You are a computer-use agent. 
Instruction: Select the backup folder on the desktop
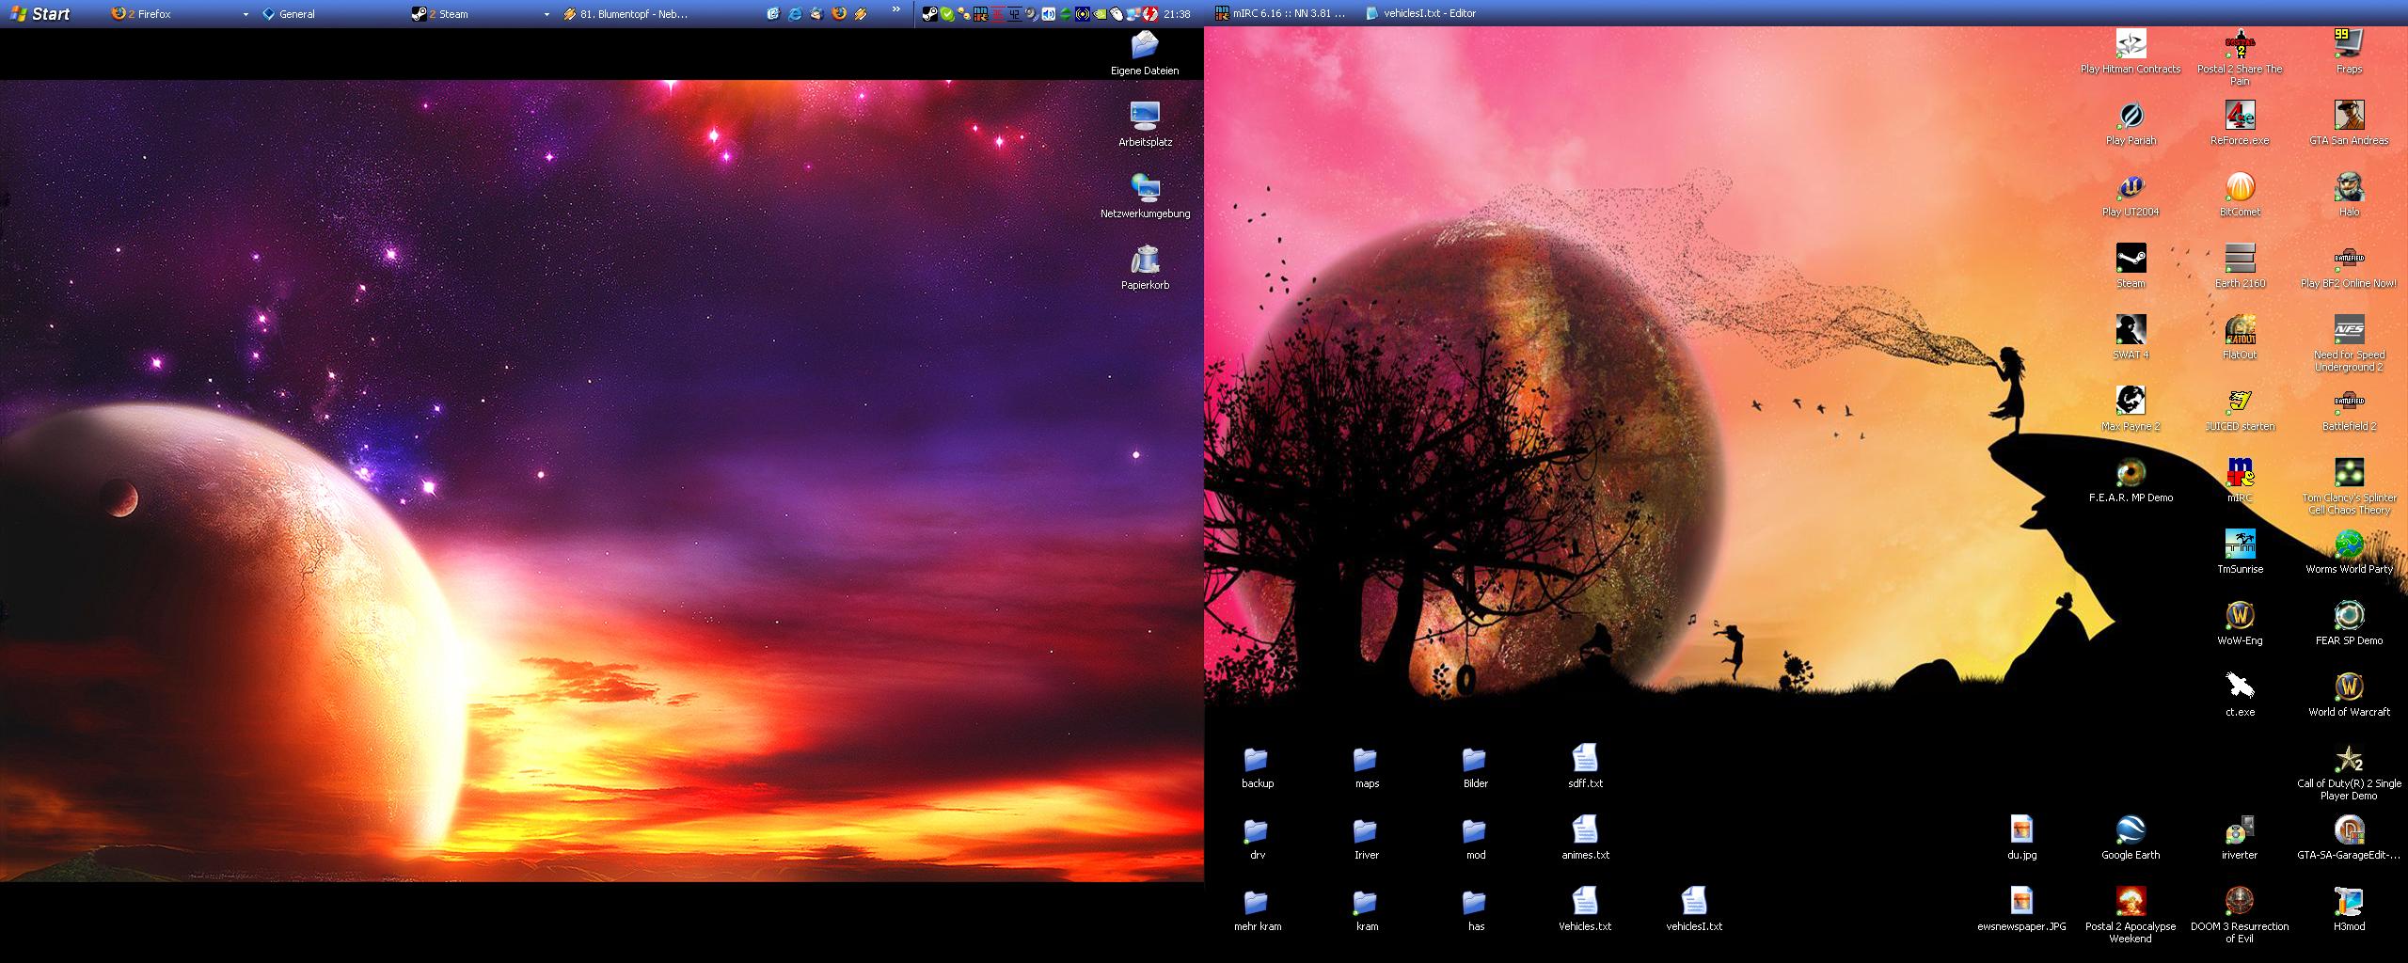click(1257, 760)
